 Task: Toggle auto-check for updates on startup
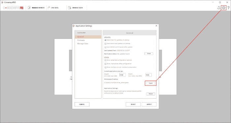point(105,40)
